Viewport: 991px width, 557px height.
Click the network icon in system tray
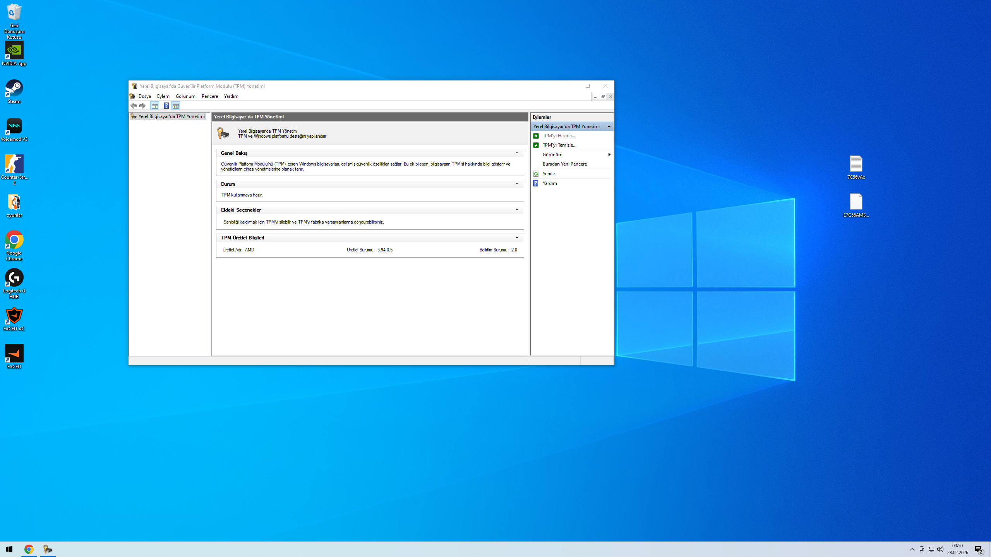[x=931, y=549]
